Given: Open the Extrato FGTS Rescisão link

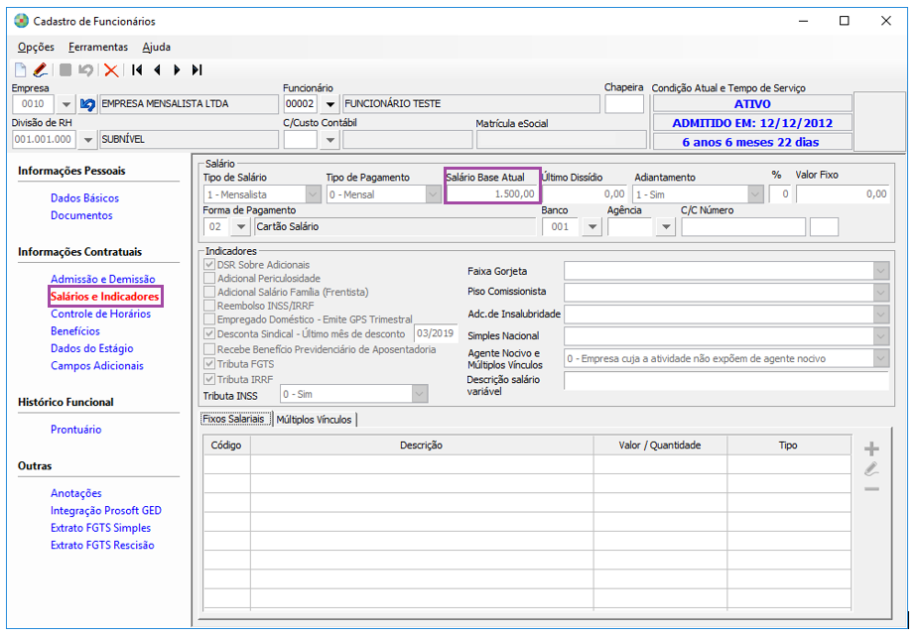Looking at the screenshot, I should [102, 545].
